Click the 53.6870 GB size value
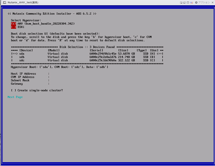The width and height of the screenshot is (215, 166). [x=126, y=54]
